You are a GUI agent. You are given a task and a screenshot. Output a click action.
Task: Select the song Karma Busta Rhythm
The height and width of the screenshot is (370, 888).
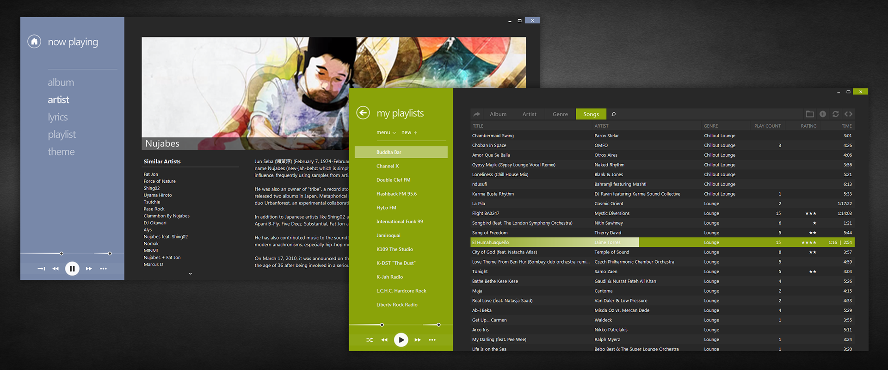(662, 194)
